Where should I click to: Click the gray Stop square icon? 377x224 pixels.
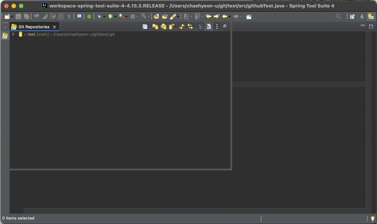tap(133, 17)
